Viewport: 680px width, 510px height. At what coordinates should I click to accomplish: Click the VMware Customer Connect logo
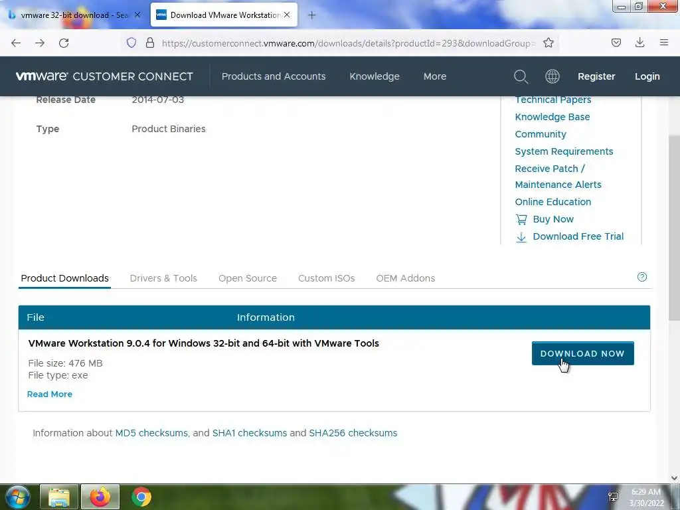[x=104, y=76]
